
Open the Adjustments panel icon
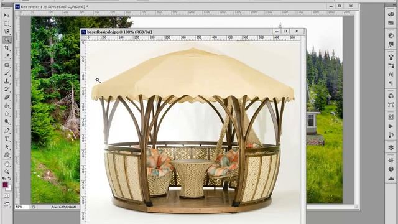pyautogui.click(x=391, y=35)
